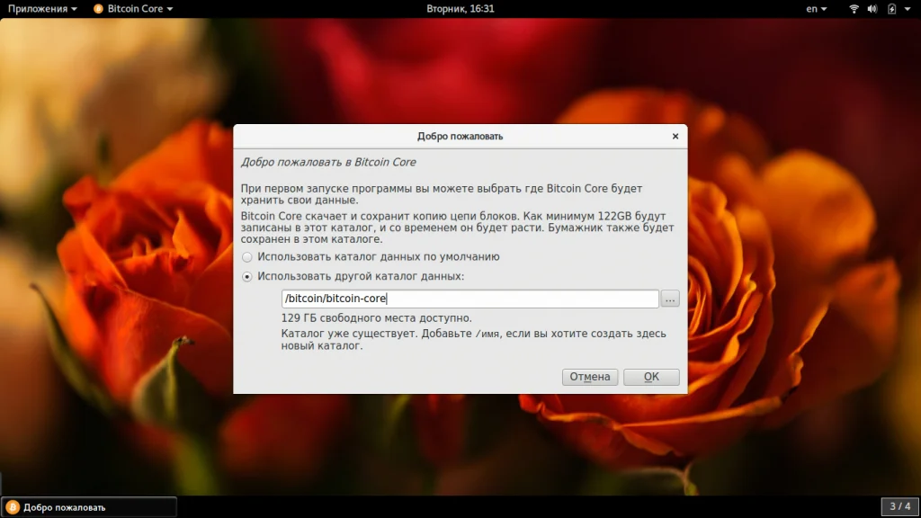Open the en keyboard layout dropdown
The height and width of the screenshot is (518, 921).
tap(816, 9)
